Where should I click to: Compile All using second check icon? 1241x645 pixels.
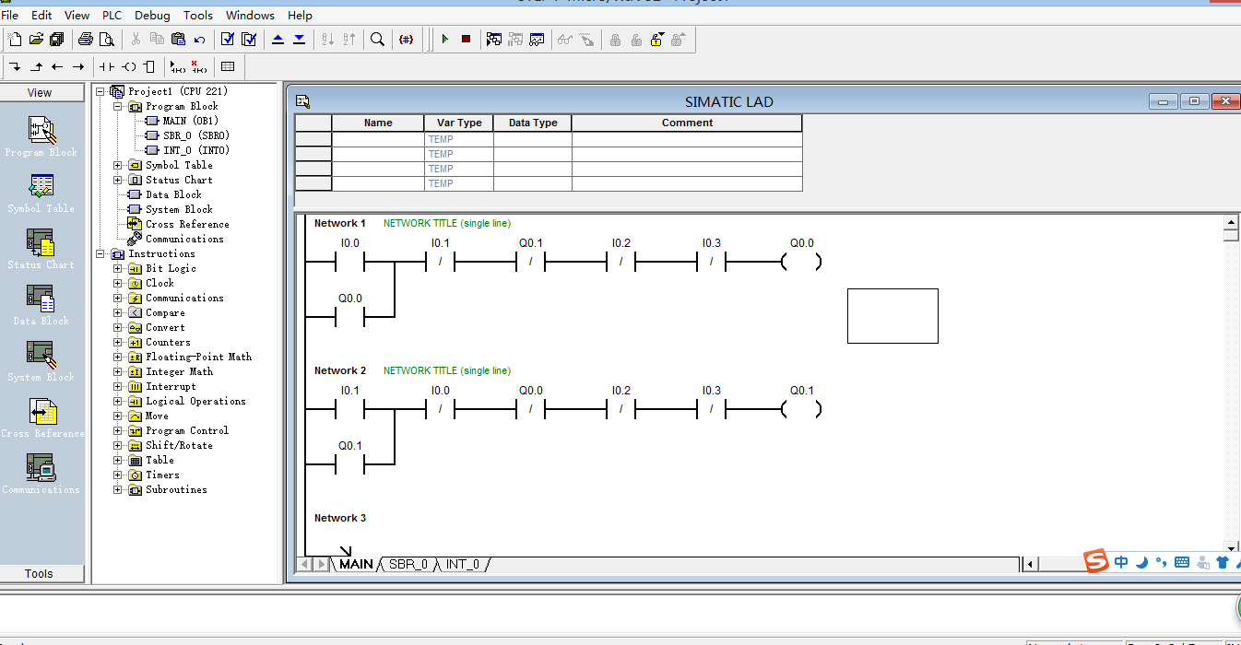click(x=249, y=39)
